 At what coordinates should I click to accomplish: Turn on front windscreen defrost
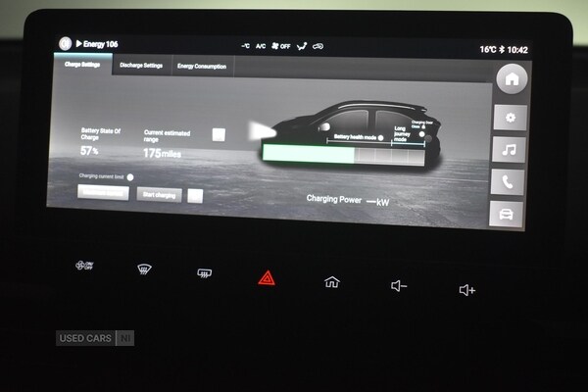144,269
